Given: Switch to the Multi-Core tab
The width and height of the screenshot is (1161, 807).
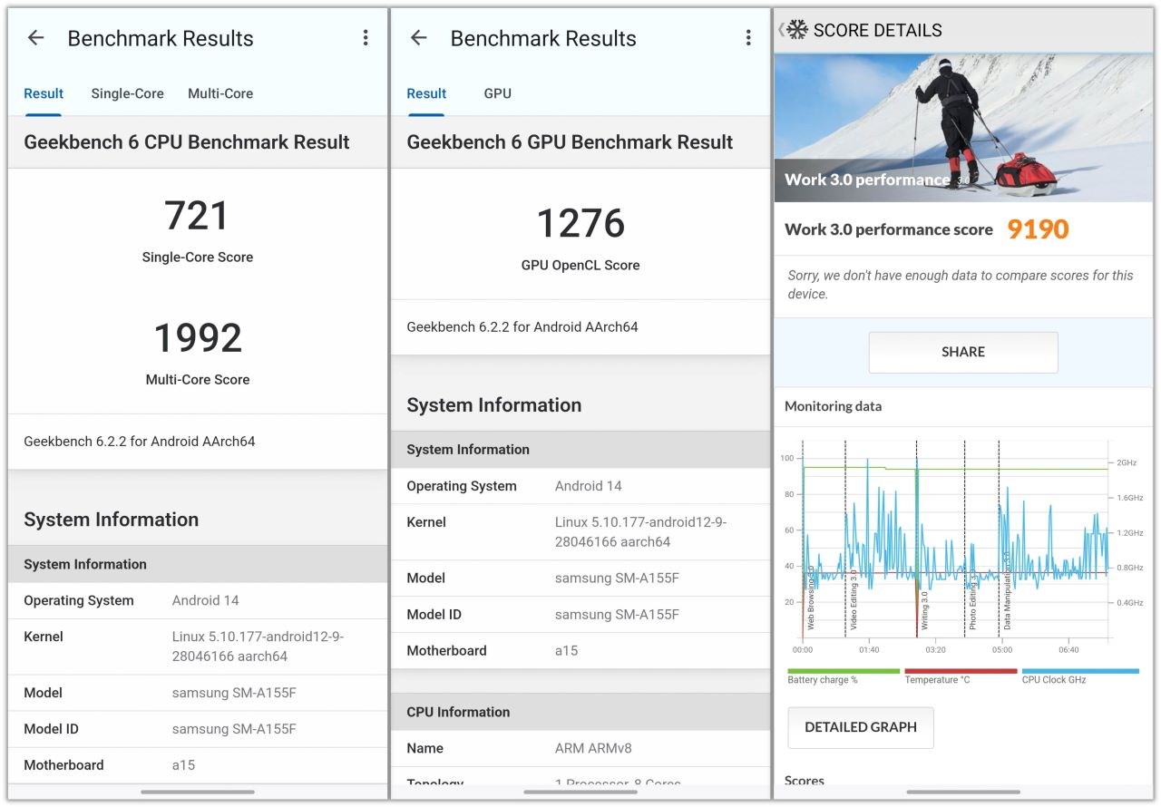Looking at the screenshot, I should pos(220,93).
